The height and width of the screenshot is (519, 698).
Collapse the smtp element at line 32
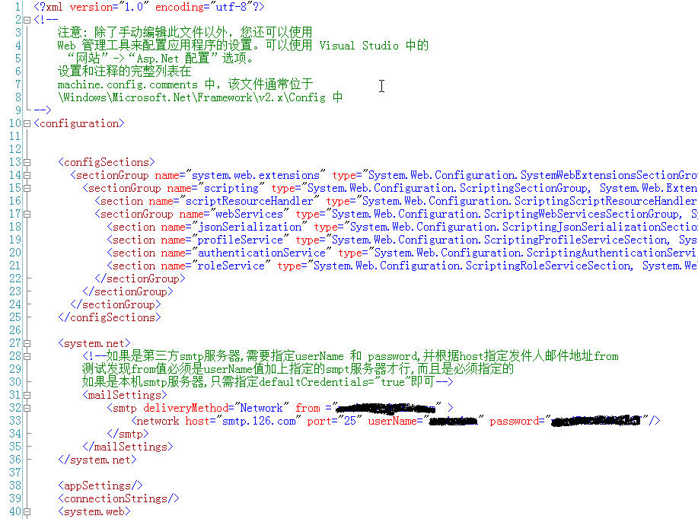click(27, 408)
